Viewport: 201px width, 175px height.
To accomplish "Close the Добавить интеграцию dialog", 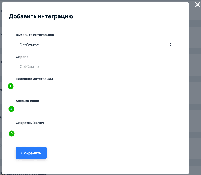I will [x=197, y=5].
